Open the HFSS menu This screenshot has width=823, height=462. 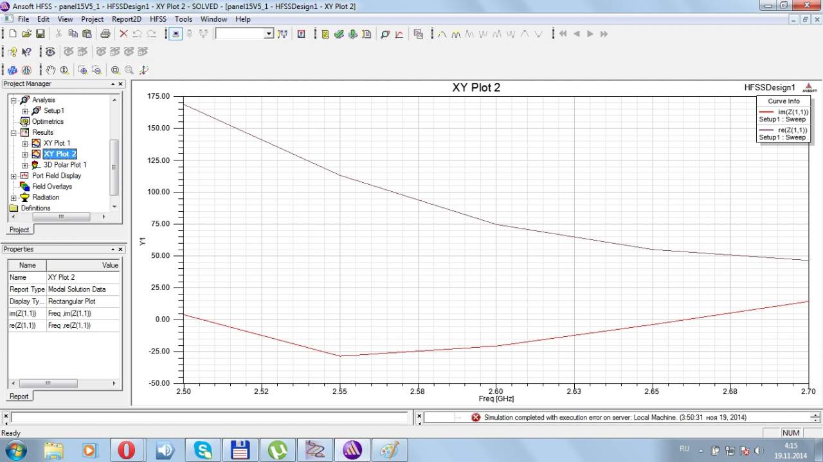coord(158,19)
